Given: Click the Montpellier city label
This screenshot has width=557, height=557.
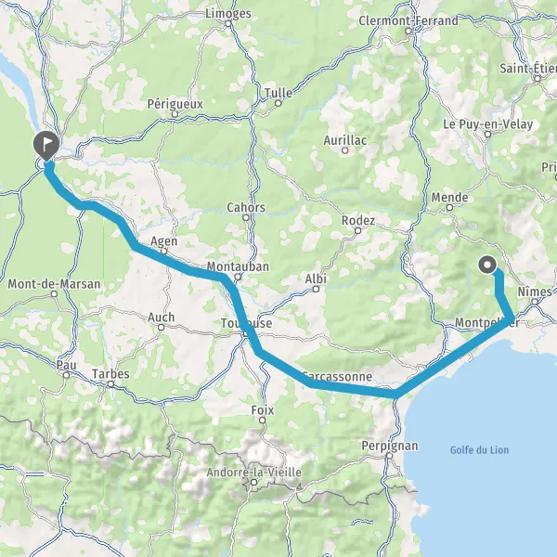Looking at the screenshot, I should coord(487,322).
